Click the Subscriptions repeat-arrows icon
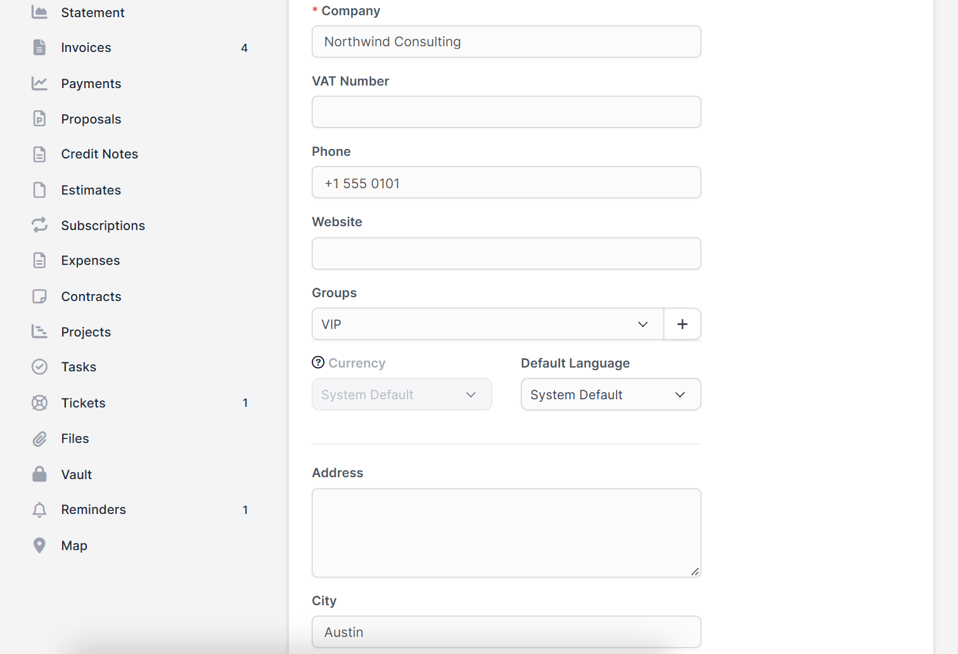Viewport: 958px width, 654px height. pos(39,225)
